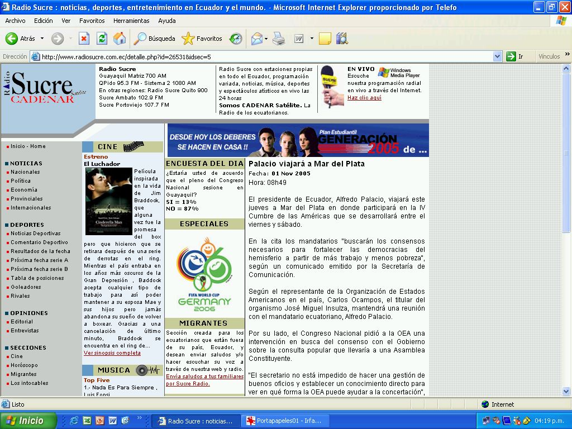Expand the Edit with Word dropdown arrow
This screenshot has width=572, height=429.
(x=312, y=39)
